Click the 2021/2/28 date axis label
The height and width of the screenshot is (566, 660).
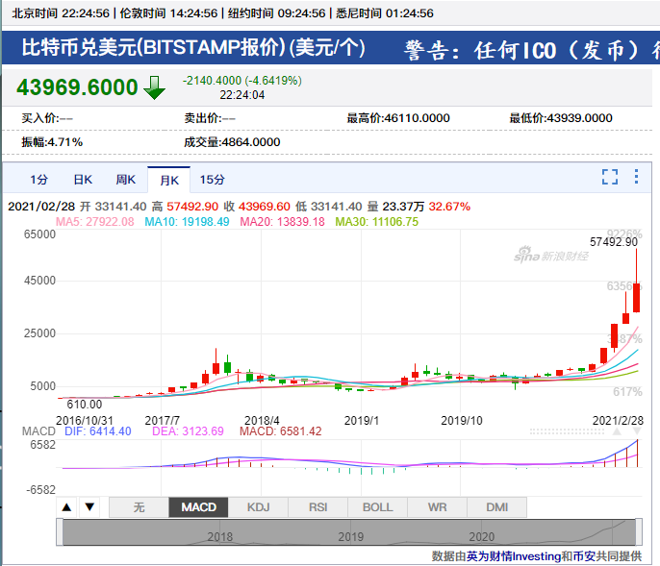click(618, 421)
